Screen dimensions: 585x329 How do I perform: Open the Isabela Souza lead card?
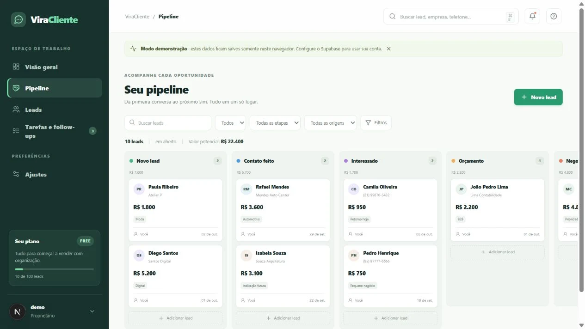point(283,276)
